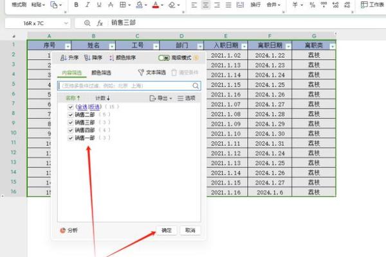Click the fill color bucket icon

click(x=140, y=4)
